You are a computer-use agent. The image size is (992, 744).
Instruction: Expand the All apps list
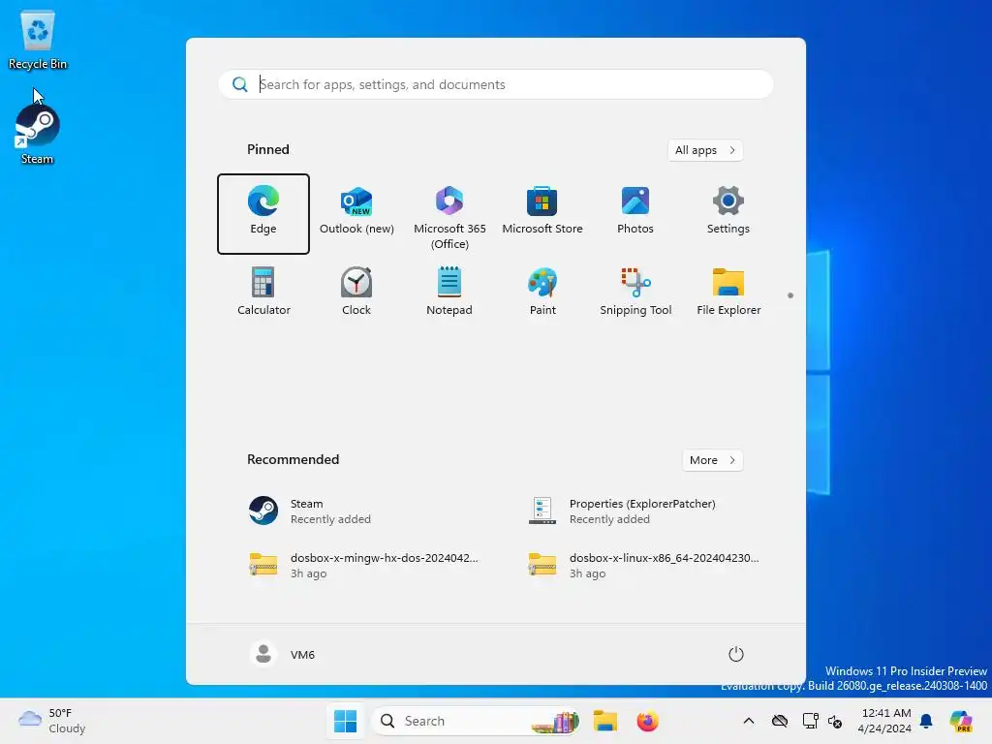705,150
